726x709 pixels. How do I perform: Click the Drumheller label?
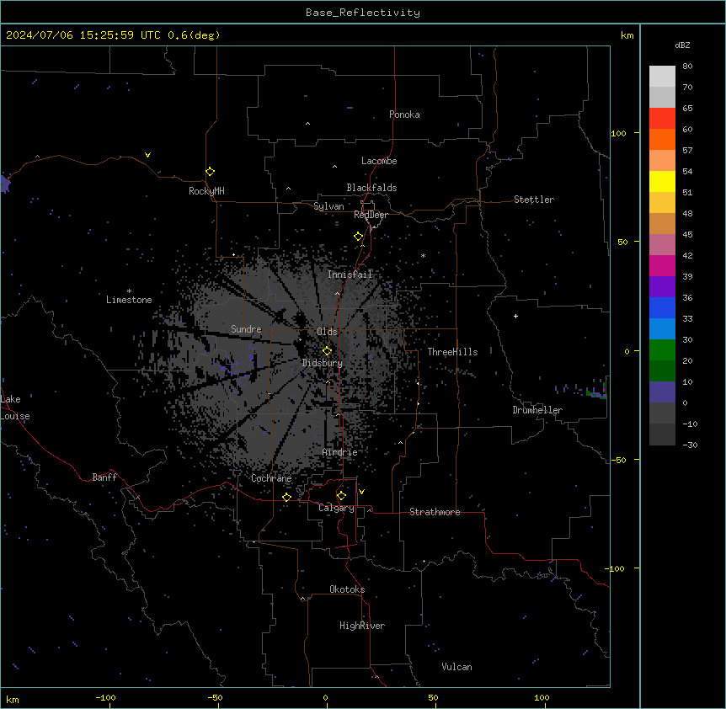pyautogui.click(x=537, y=410)
